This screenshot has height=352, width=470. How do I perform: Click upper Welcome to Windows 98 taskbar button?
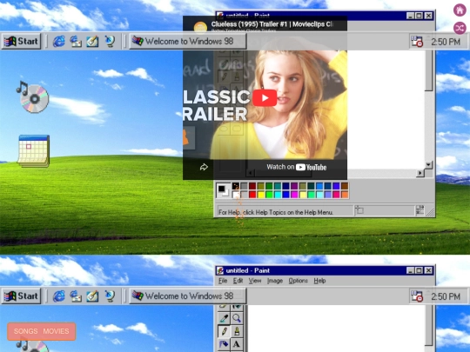click(188, 42)
